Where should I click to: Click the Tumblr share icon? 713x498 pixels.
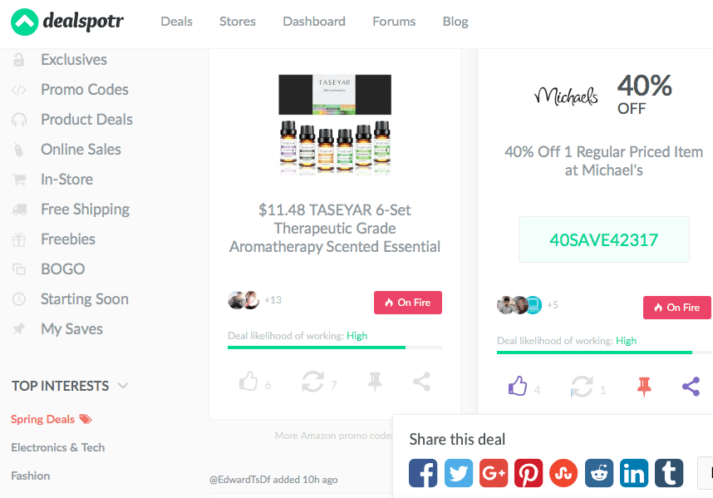tap(669, 473)
